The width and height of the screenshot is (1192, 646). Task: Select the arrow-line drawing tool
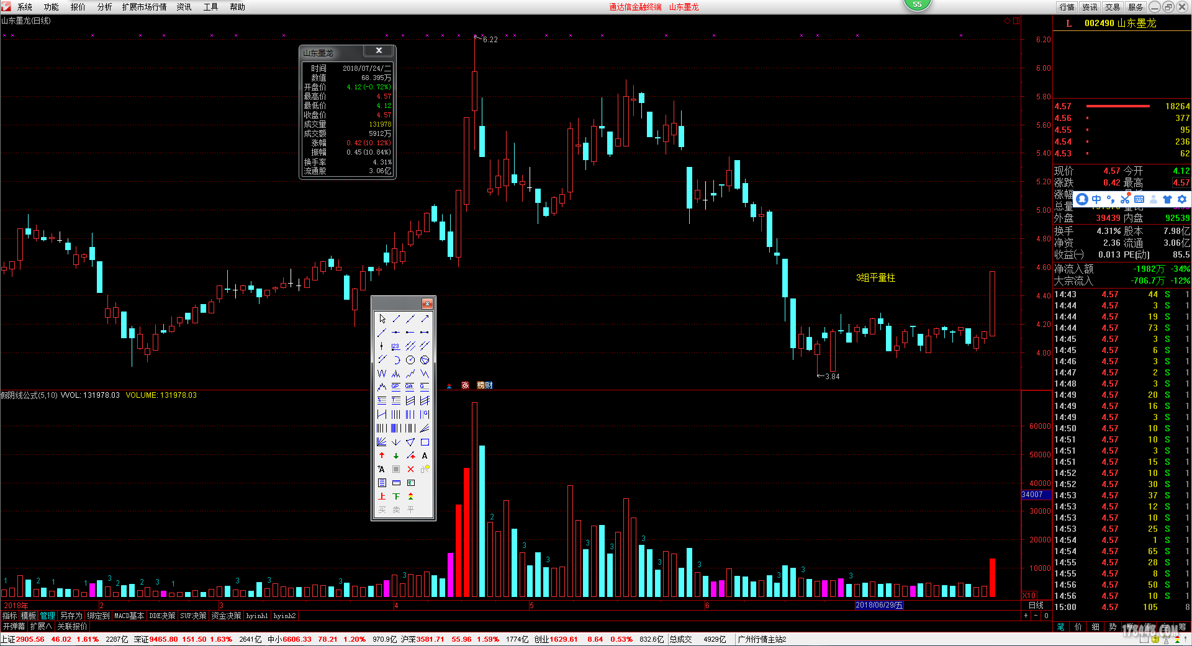click(425, 318)
